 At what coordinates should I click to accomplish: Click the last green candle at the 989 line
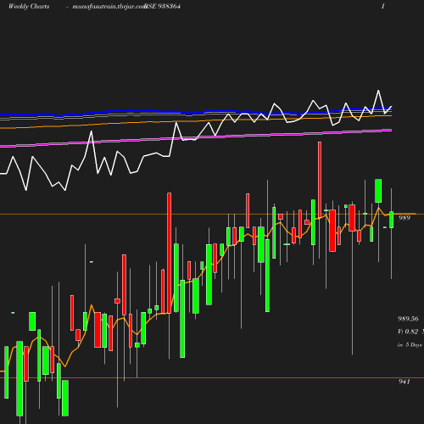[x=392, y=220]
